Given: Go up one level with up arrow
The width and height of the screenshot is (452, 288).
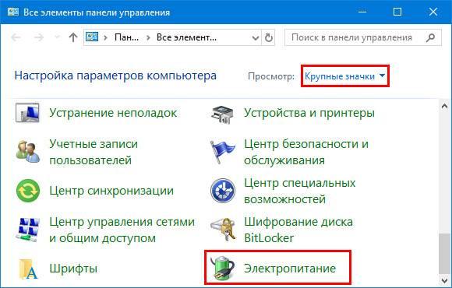Looking at the screenshot, I should click(73, 37).
